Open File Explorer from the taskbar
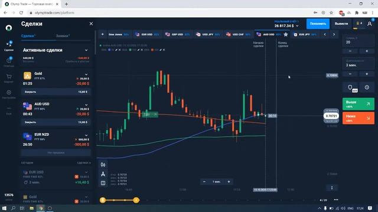The width and height of the screenshot is (378, 212). coord(31,208)
